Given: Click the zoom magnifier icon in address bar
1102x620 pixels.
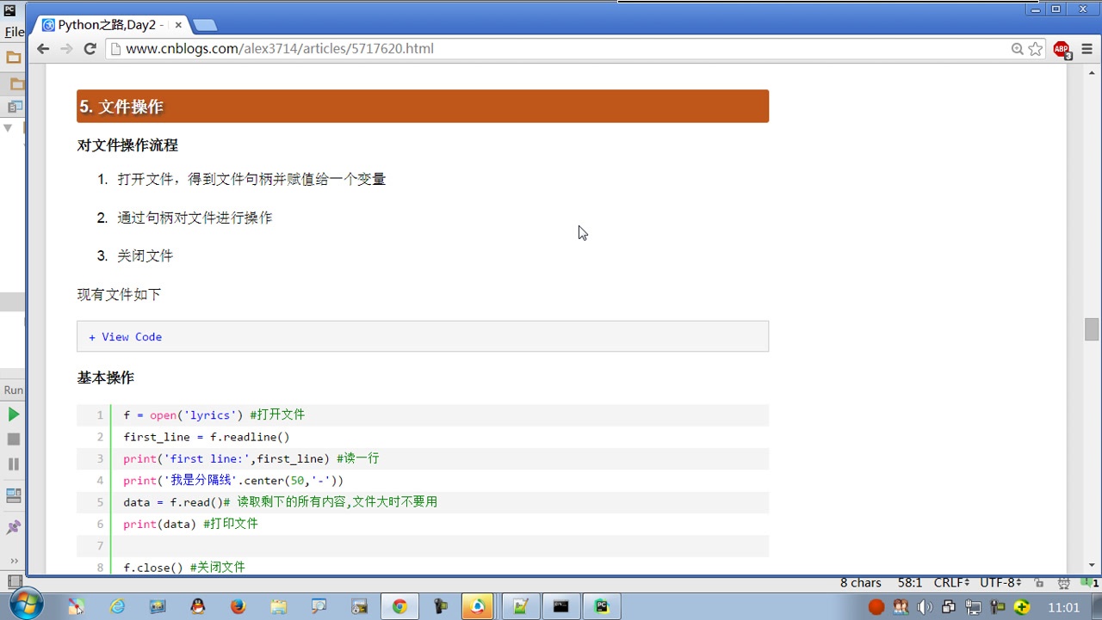Looking at the screenshot, I should pyautogui.click(x=1017, y=49).
